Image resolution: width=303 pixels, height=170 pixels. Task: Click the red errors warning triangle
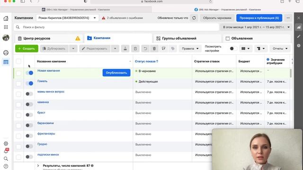(x=104, y=18)
